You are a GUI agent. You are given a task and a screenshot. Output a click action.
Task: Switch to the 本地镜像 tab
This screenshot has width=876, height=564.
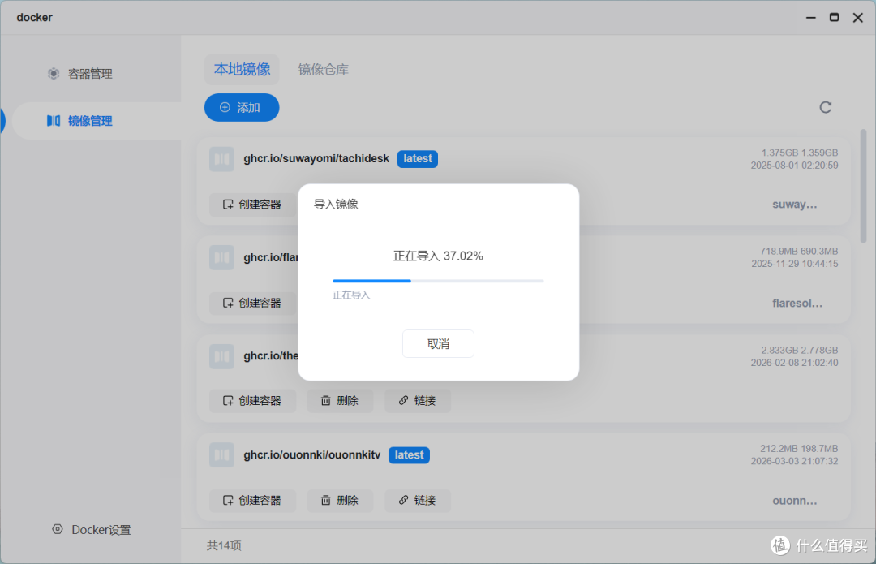[x=242, y=69]
